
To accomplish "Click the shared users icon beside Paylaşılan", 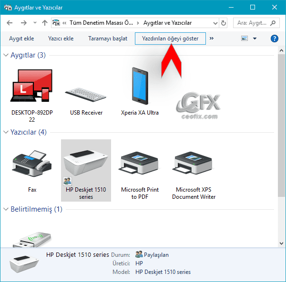I will click(x=139, y=254).
